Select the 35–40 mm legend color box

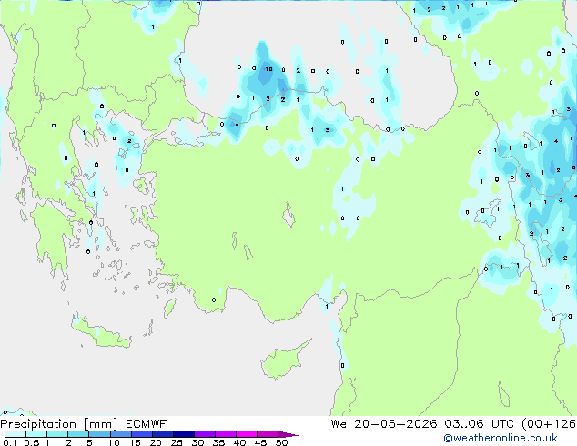coord(225,434)
